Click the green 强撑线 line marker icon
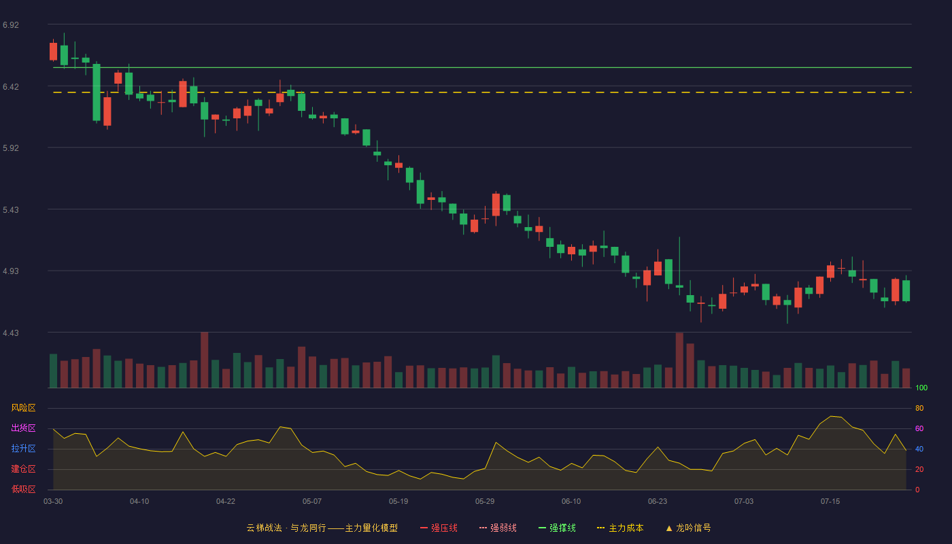 [543, 528]
